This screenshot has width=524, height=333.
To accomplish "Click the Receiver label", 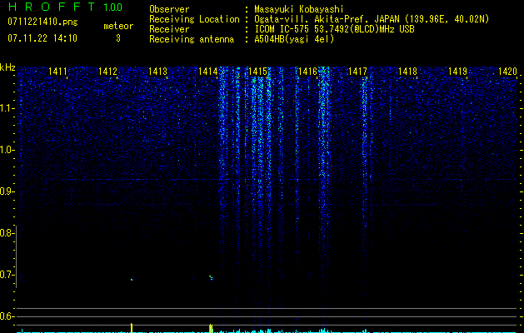I will click(169, 29).
